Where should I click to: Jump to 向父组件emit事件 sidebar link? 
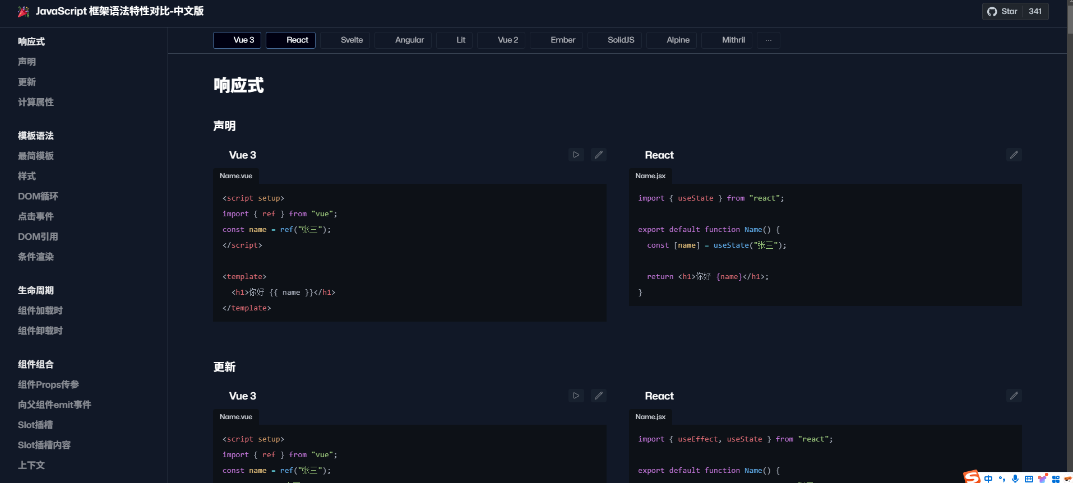click(54, 405)
